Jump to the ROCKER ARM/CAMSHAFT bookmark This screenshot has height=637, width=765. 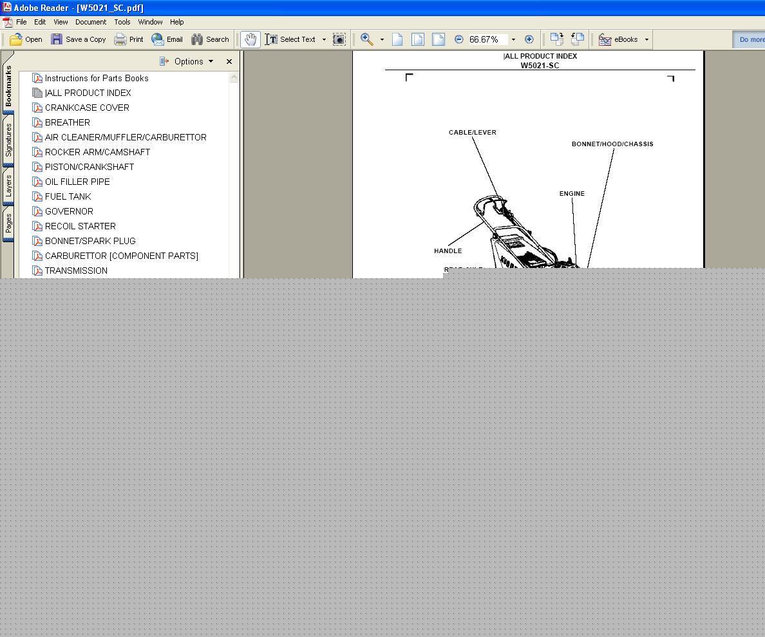click(97, 152)
